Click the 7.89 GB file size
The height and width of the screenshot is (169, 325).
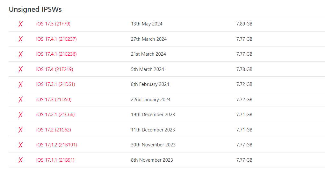[244, 24]
